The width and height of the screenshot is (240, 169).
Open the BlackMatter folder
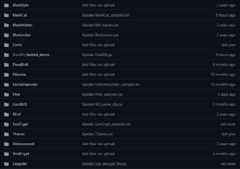(x=23, y=25)
